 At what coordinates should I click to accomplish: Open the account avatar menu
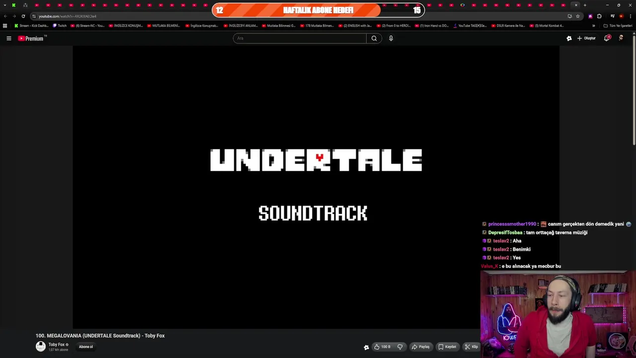pyautogui.click(x=621, y=38)
